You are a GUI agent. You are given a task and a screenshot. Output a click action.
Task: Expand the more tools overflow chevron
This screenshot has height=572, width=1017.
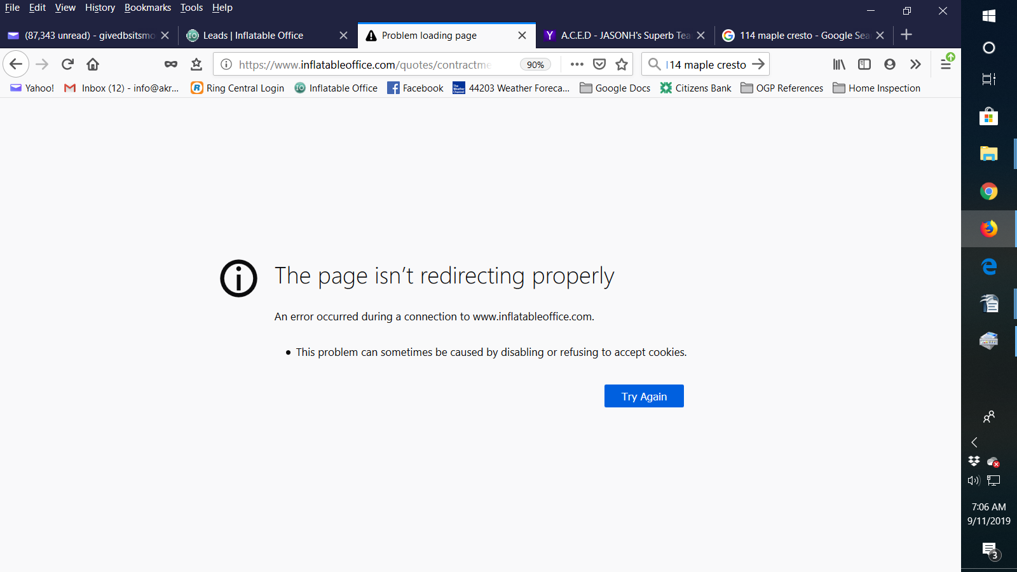point(915,64)
